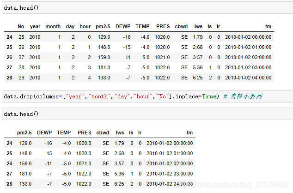
Task: Click Iws value 6.25 in first table
Action: 198,78
